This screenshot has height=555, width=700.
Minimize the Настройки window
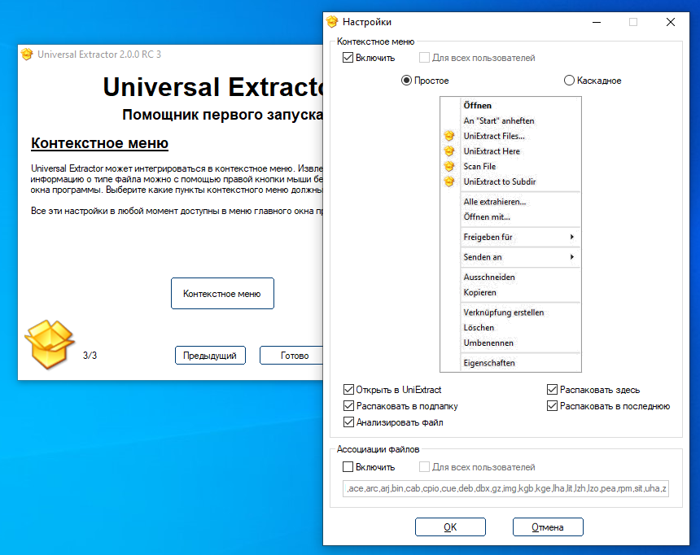[597, 22]
